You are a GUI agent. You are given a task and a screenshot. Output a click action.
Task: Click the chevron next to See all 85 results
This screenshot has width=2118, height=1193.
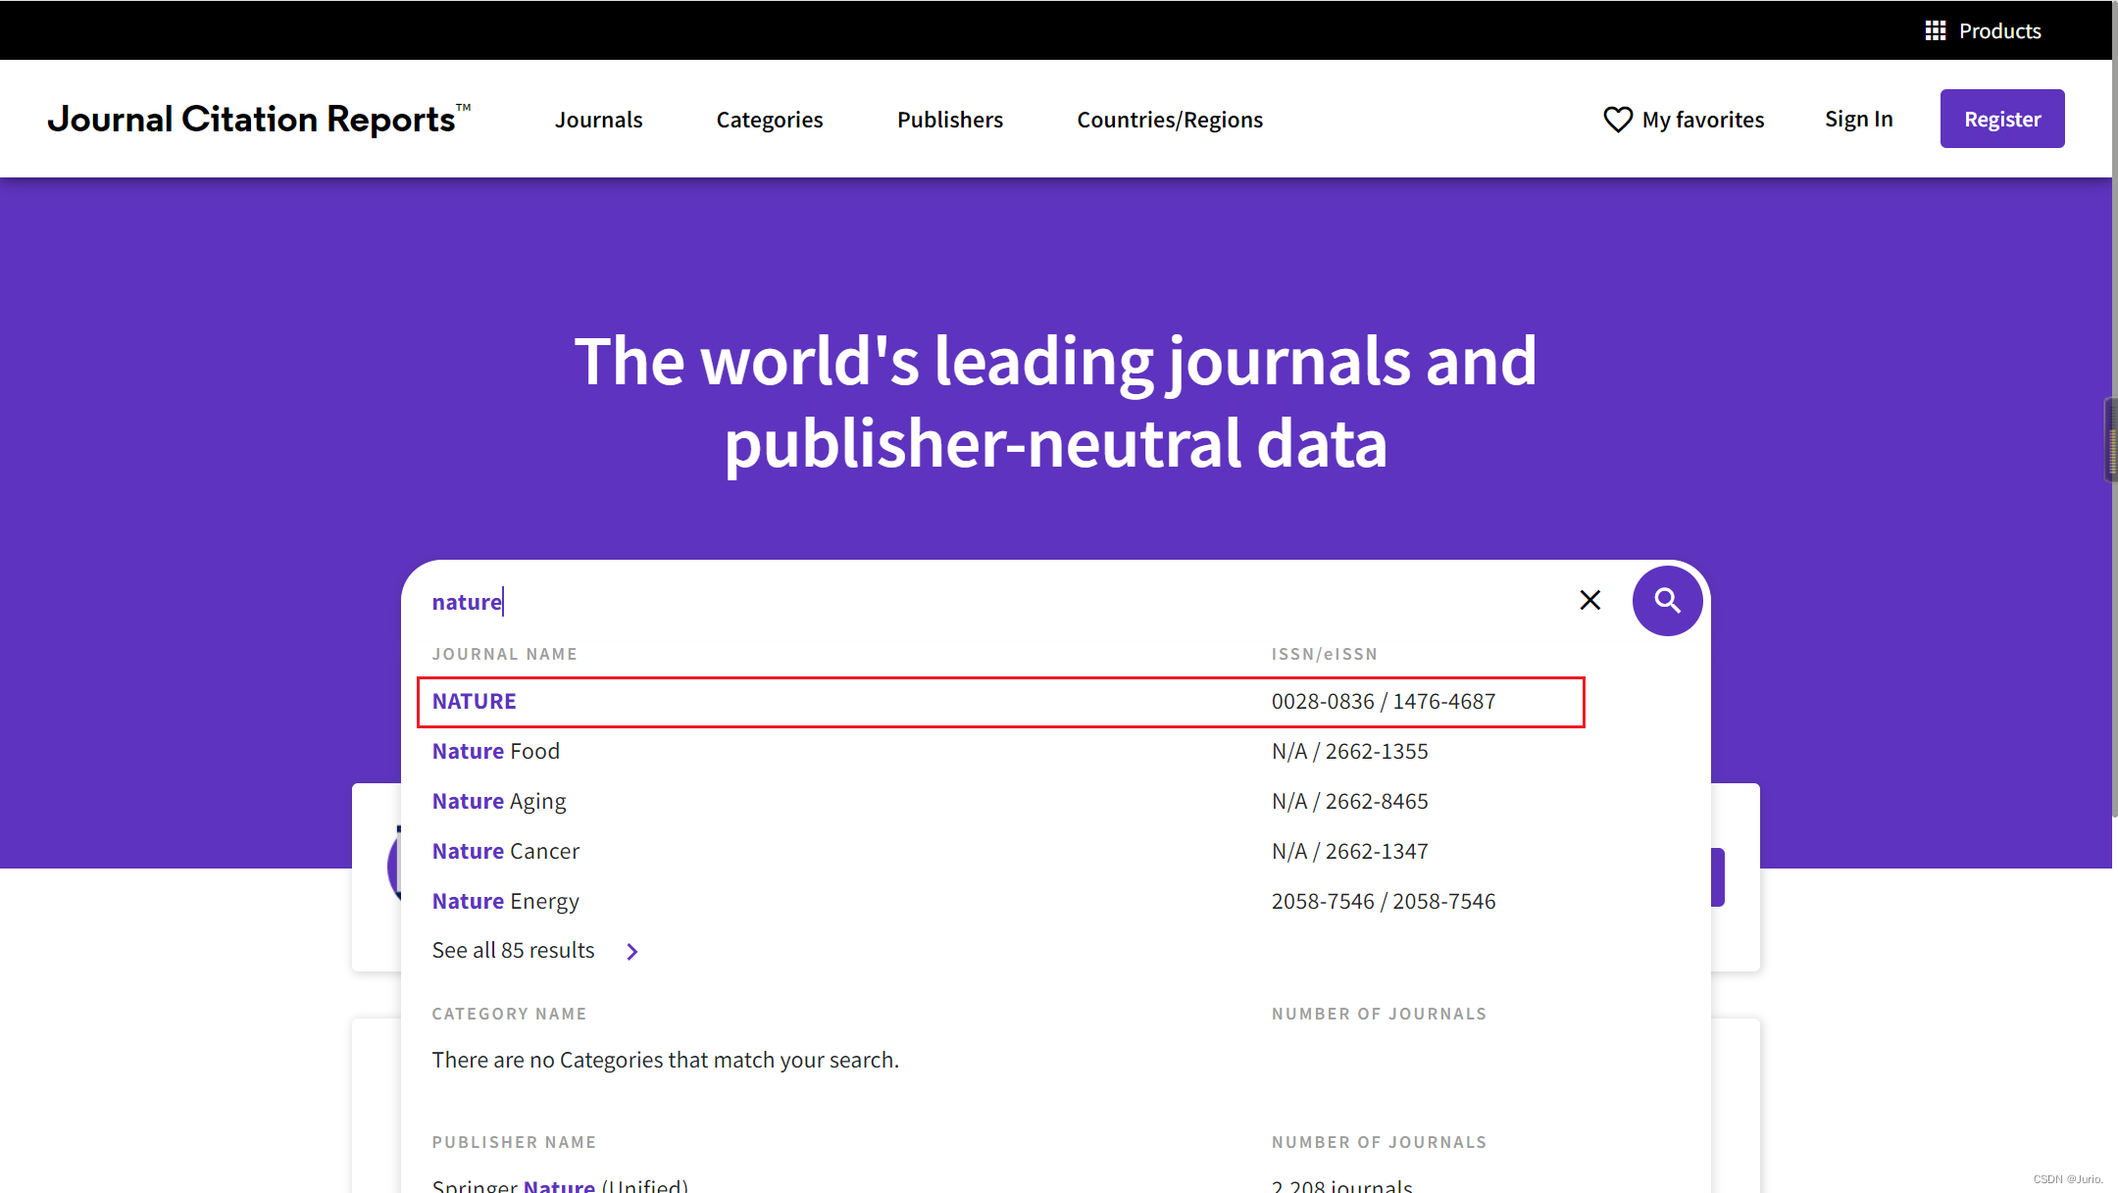click(x=632, y=951)
